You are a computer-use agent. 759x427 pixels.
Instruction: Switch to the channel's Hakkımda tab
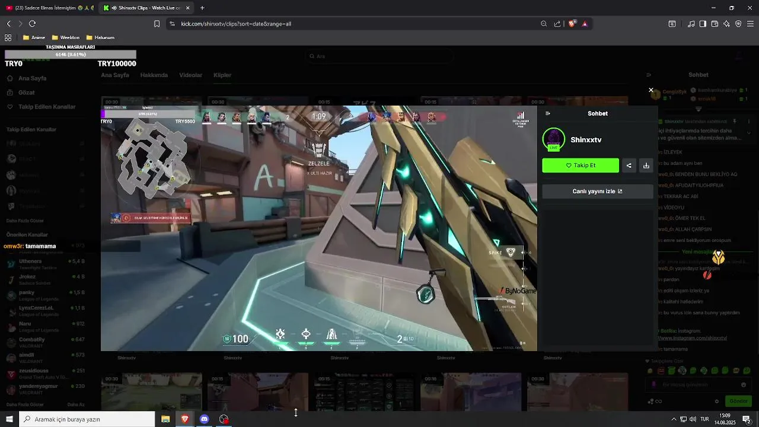(x=154, y=75)
